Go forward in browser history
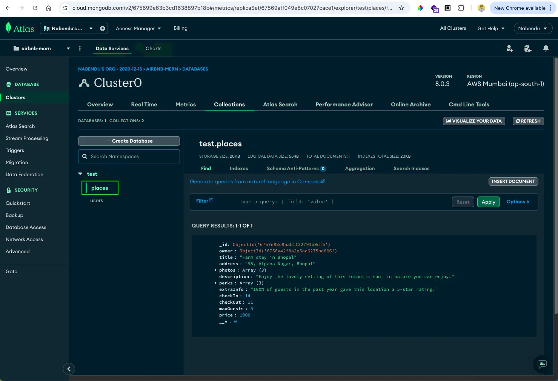Viewport: 558px width, 381px height. pyautogui.click(x=22, y=8)
